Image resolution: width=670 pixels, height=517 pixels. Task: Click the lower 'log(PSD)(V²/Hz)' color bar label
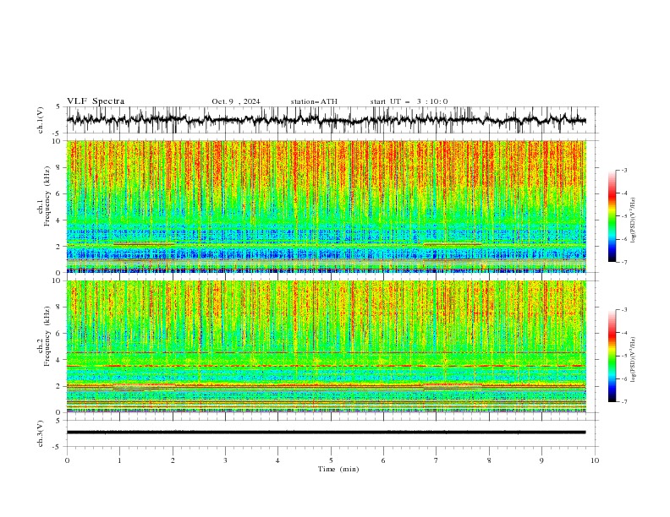point(634,359)
